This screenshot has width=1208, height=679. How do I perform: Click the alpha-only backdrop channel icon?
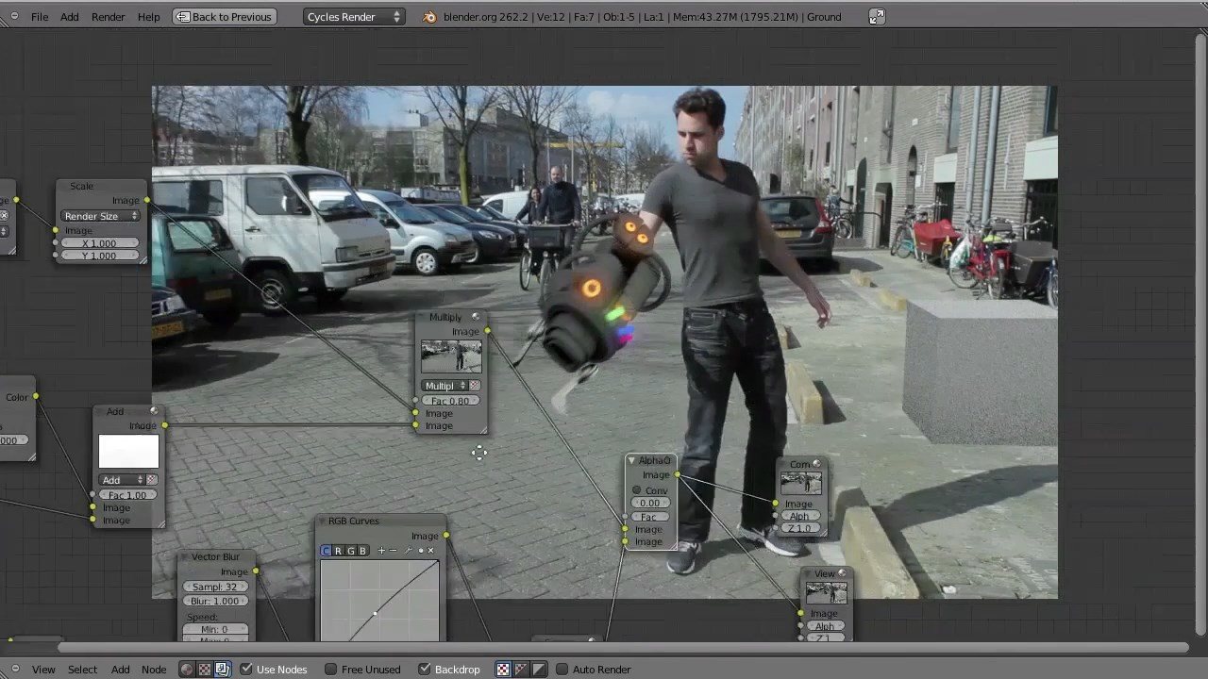[x=539, y=670]
